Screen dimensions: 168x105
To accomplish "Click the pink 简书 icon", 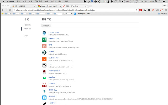I will (44, 46).
